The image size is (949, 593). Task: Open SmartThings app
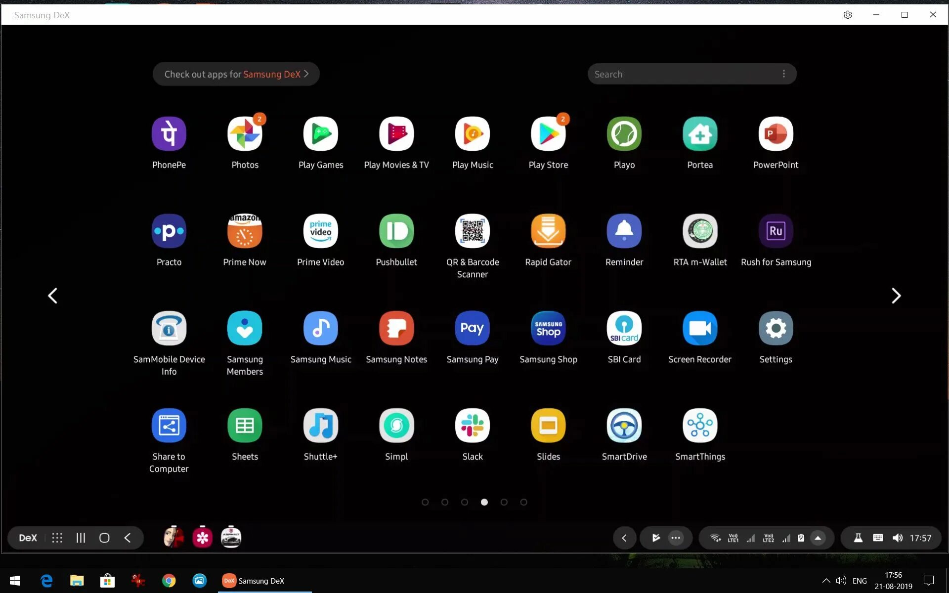699,425
